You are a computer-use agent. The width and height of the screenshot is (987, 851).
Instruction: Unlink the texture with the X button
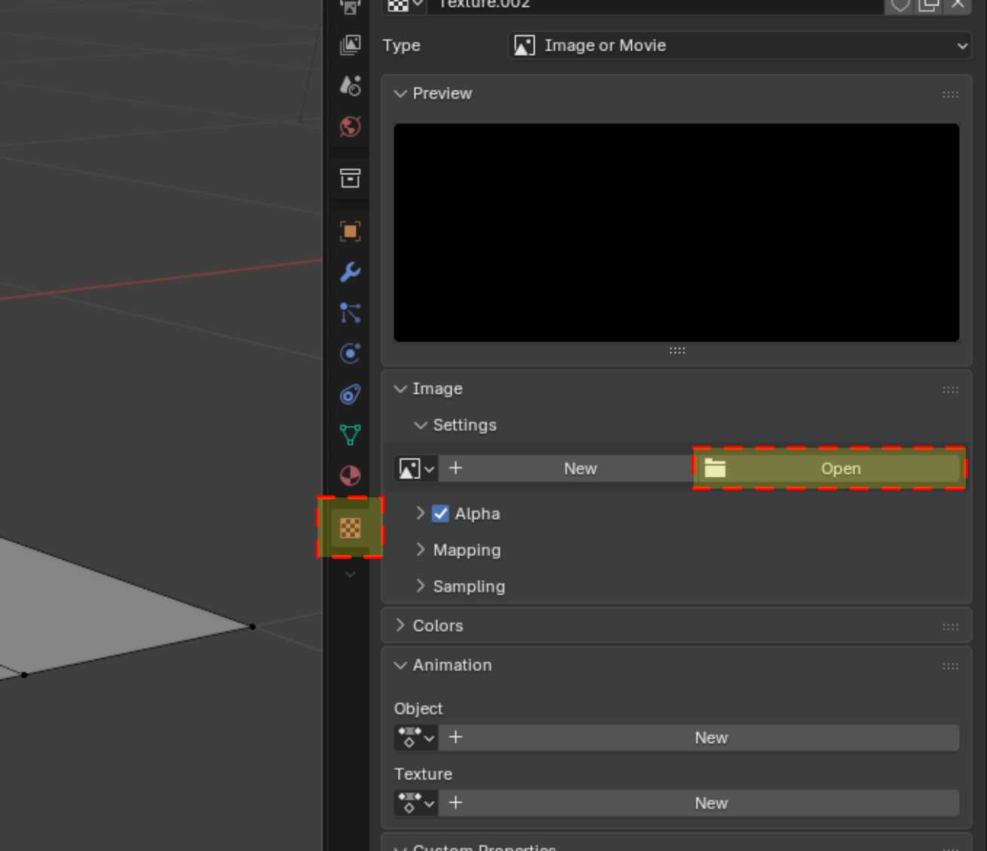point(958,5)
